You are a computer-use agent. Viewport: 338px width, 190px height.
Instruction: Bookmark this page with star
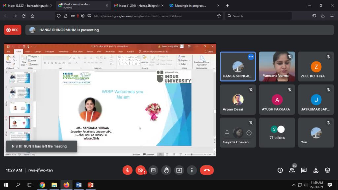click(219, 16)
